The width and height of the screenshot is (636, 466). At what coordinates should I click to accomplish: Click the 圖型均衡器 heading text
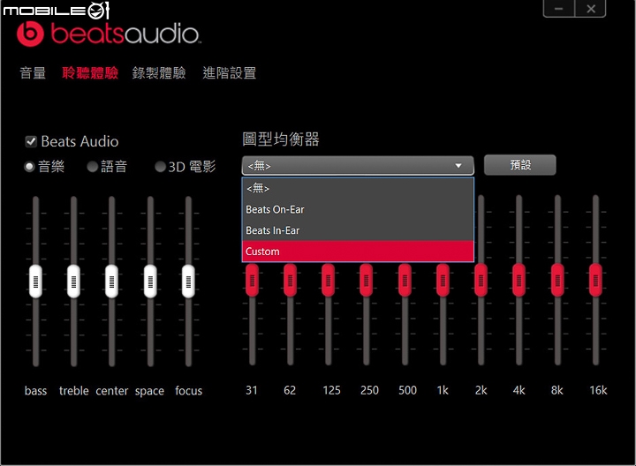pos(281,139)
